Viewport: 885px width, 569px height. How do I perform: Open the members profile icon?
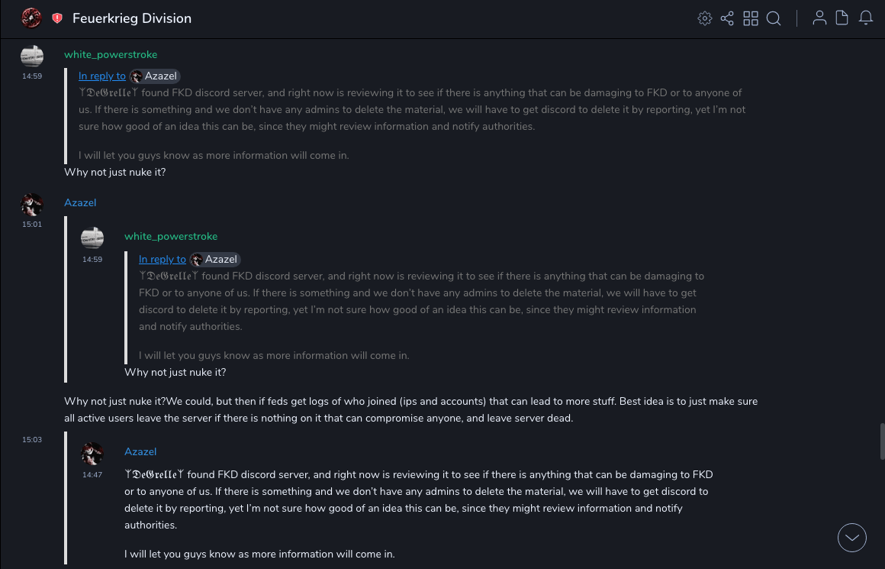coord(819,18)
